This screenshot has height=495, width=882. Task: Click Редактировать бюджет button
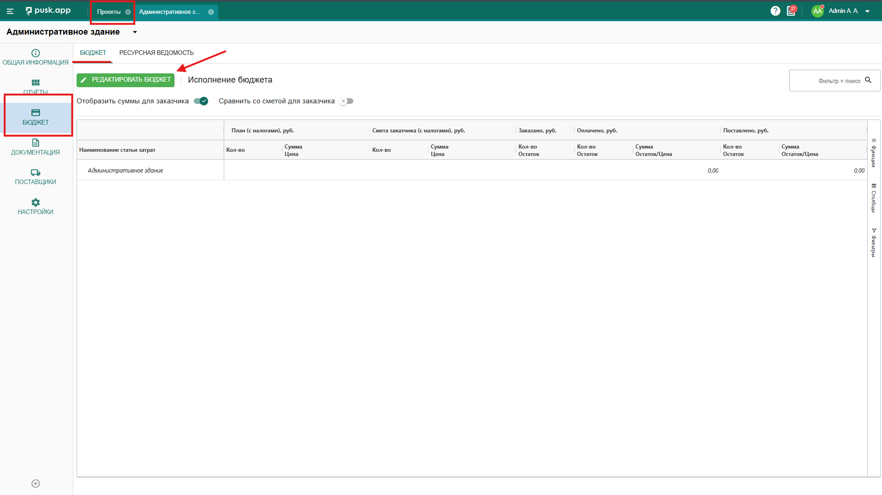click(125, 80)
